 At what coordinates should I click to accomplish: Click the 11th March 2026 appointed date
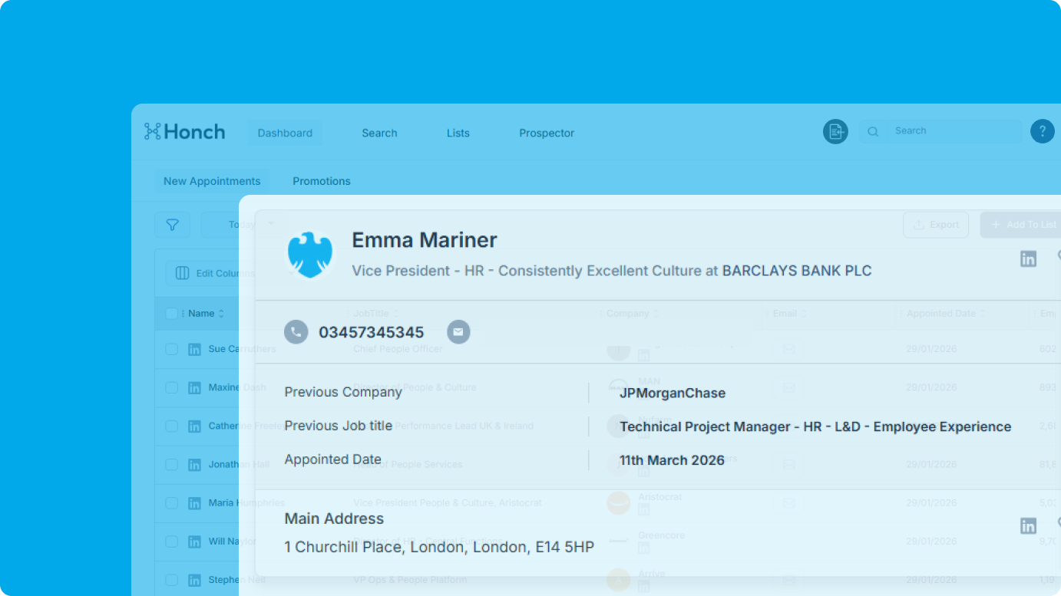pos(672,460)
